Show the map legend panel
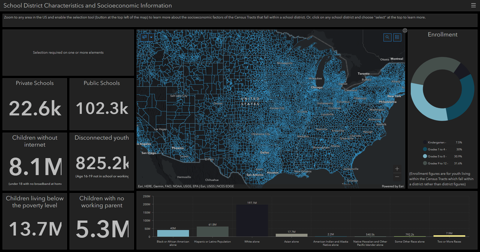 click(x=397, y=37)
